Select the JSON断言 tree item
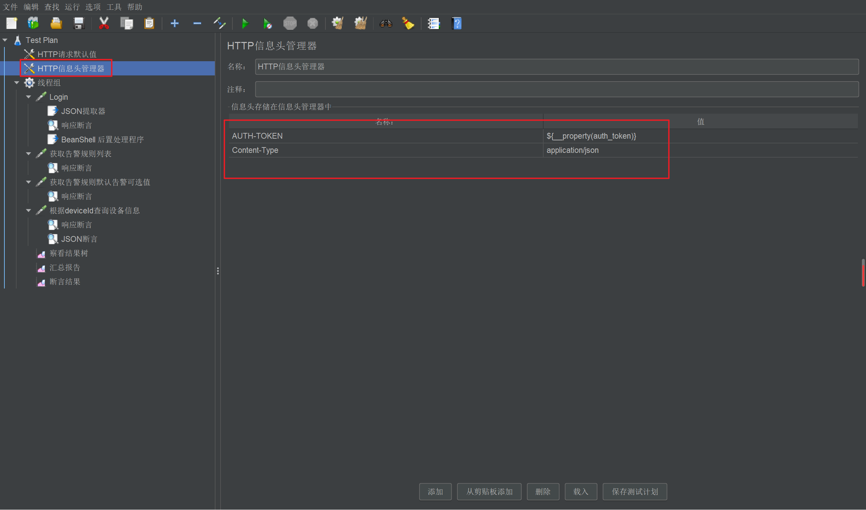Viewport: 866px width, 510px height. [79, 239]
